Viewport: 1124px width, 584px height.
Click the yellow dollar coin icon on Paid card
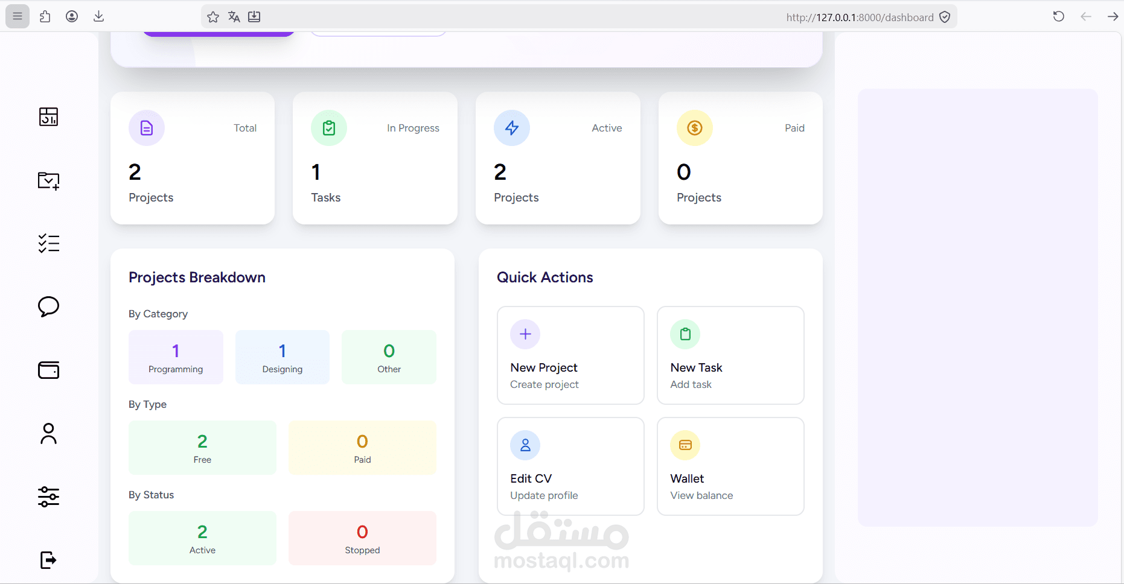695,128
